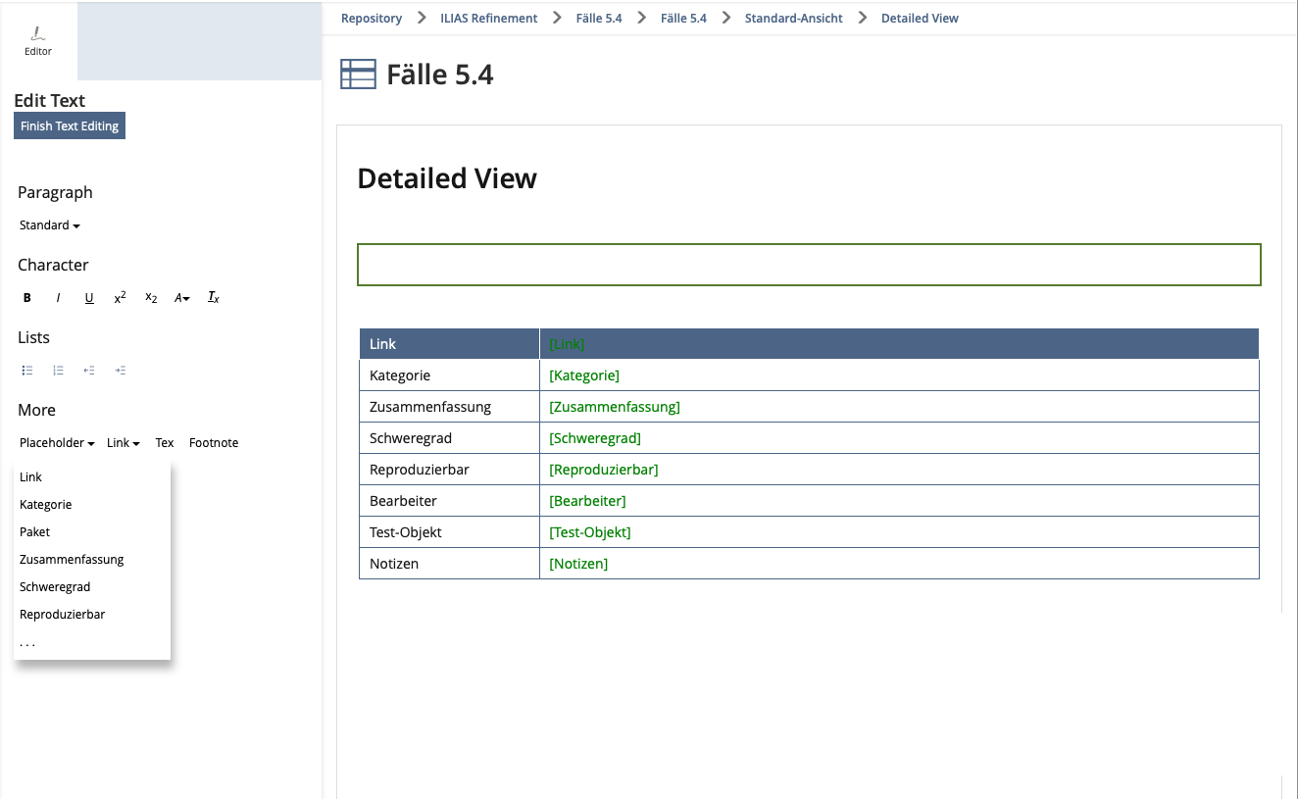1298x799 pixels.
Task: Expand the Standard paragraph dropdown
Action: coord(50,225)
